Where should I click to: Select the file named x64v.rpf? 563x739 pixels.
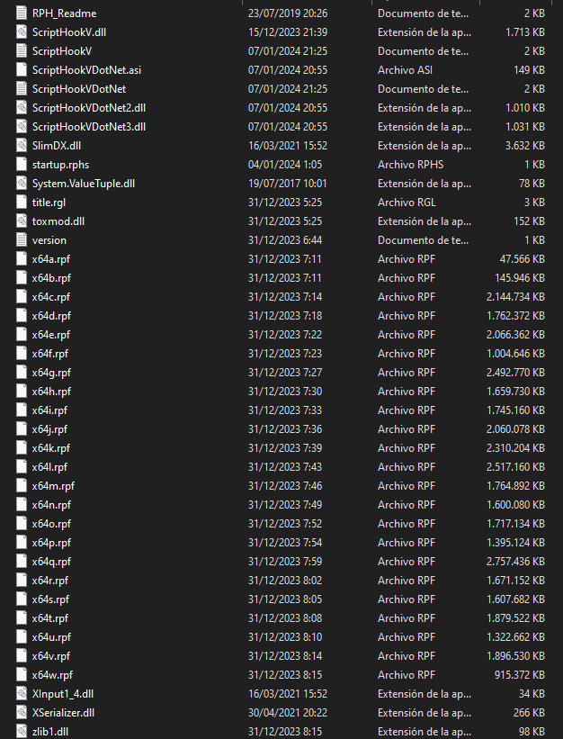pyautogui.click(x=51, y=656)
